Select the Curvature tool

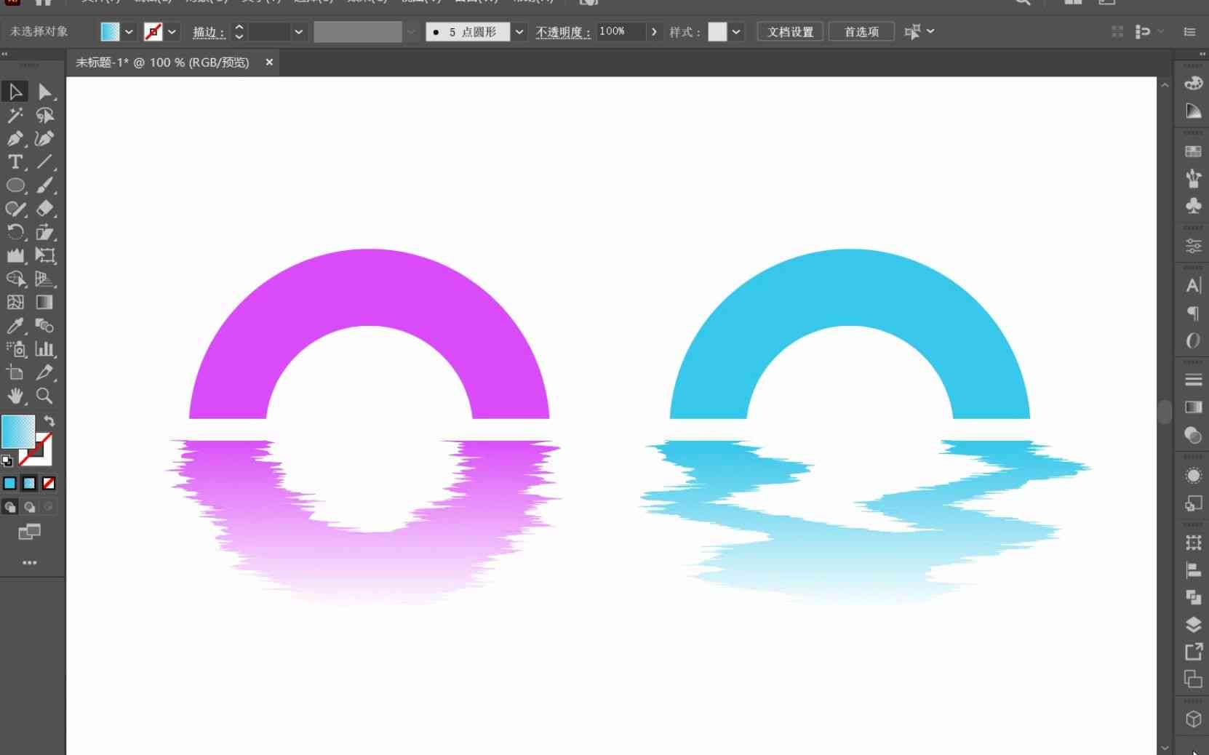tap(45, 138)
